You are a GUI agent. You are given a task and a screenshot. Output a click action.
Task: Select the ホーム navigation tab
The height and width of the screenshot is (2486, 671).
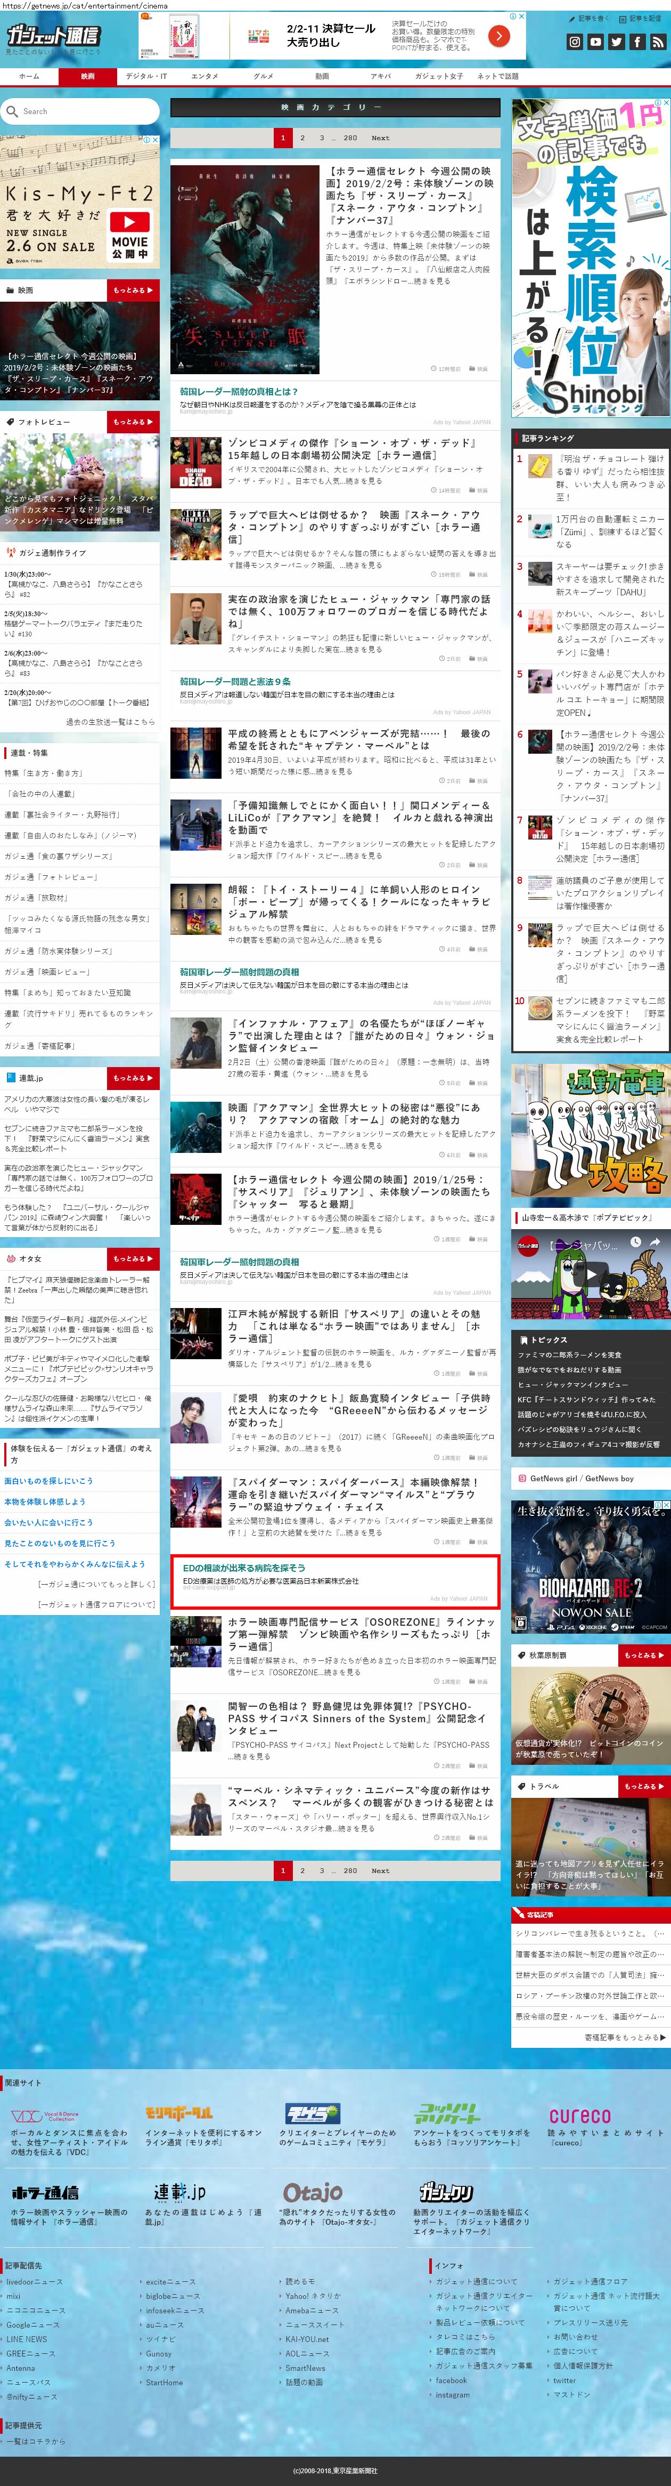point(29,76)
